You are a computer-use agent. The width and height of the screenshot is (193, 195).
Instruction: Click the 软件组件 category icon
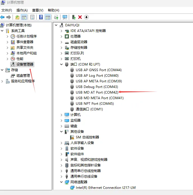(67, 154)
